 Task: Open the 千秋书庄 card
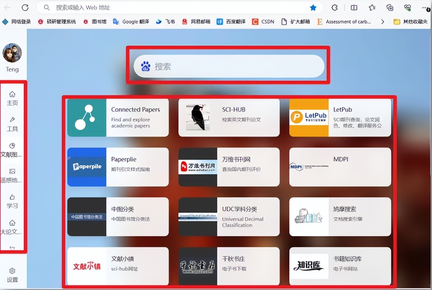229,266
